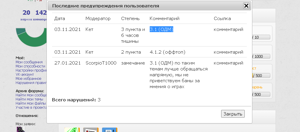Click Найти мои файлы link

[31, 103]
